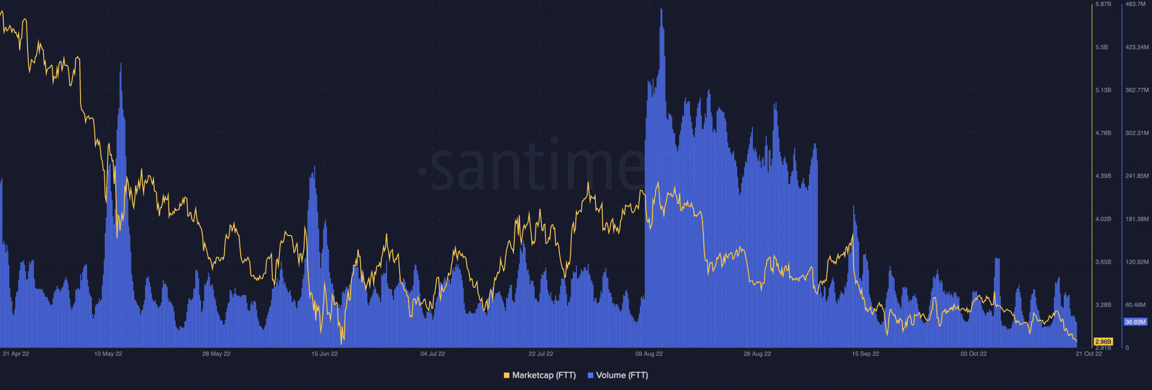The width and height of the screenshot is (1152, 390).
Task: Click the 5.13B marketcap axis value
Action: pos(1103,90)
